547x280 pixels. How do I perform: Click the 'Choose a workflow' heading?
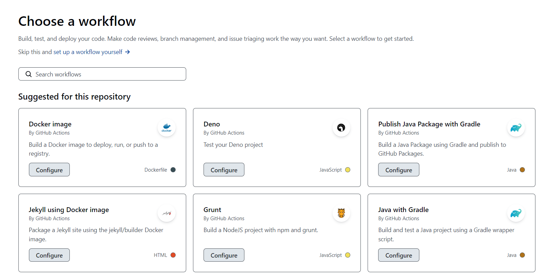tap(77, 21)
